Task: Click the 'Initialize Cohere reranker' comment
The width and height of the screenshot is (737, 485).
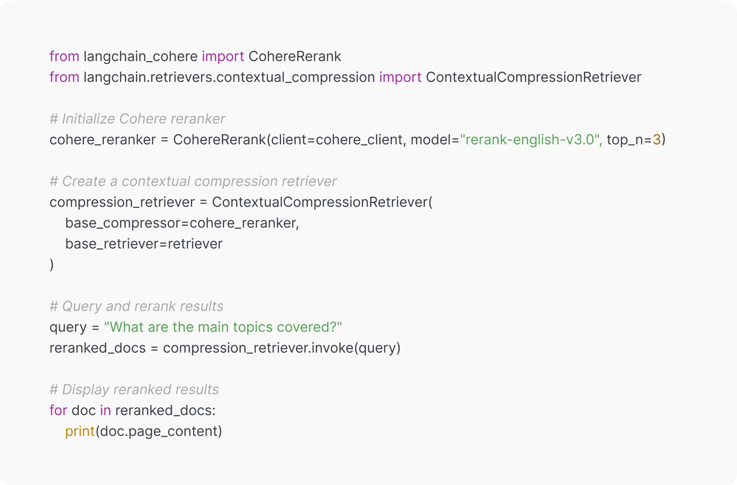Action: click(137, 119)
